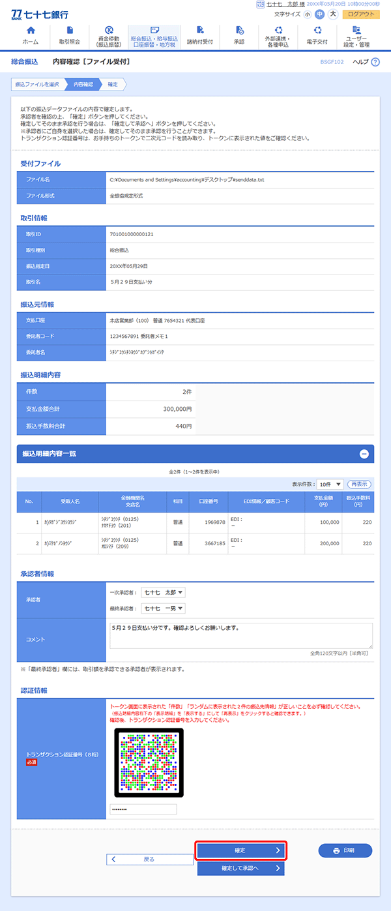The image size is (391, 911).
Task: Select step 振込ファイルを選択 breadcrumb
Action: [x=36, y=84]
